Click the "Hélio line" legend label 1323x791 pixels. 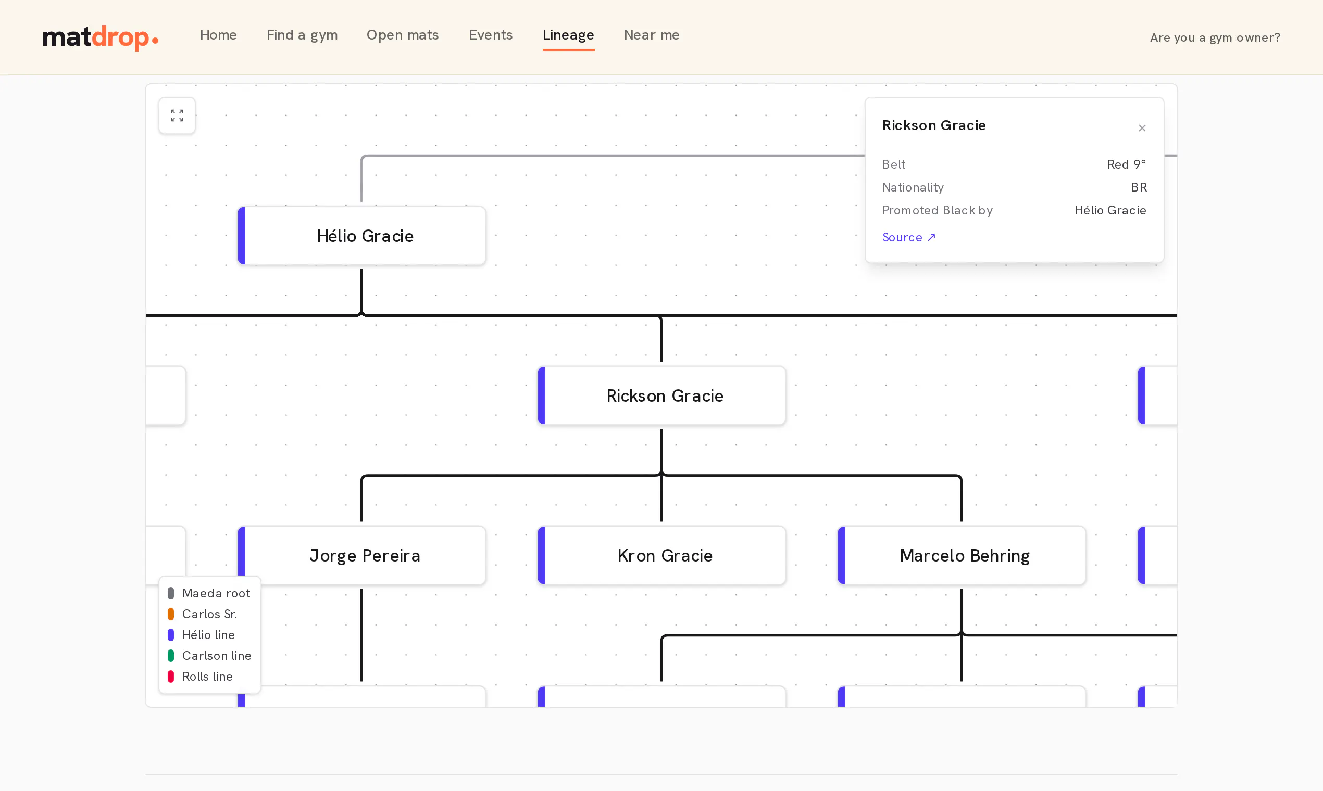point(208,635)
